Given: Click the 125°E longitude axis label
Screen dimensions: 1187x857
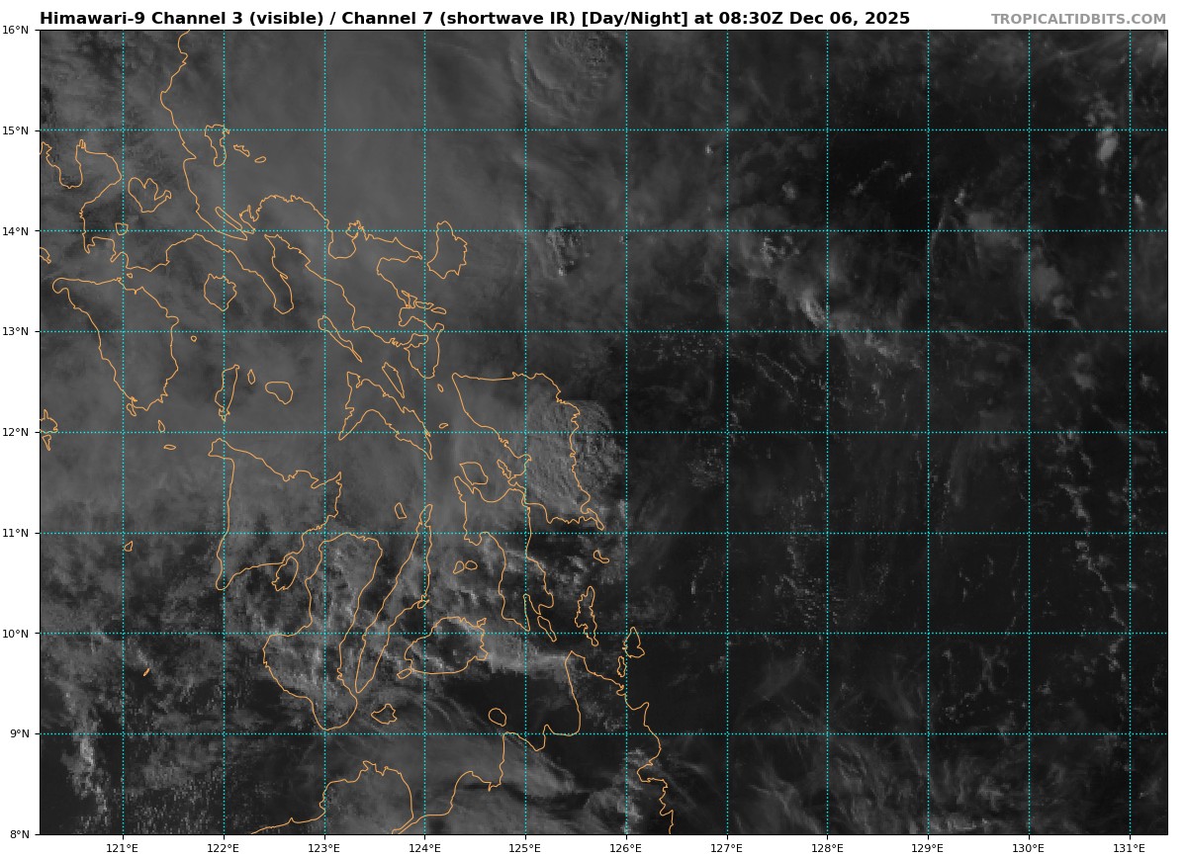Looking at the screenshot, I should [x=525, y=847].
